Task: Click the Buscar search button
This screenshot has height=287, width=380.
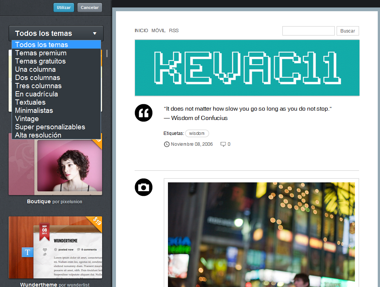Action: click(347, 31)
